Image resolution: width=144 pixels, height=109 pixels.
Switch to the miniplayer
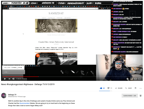pos(131,79)
